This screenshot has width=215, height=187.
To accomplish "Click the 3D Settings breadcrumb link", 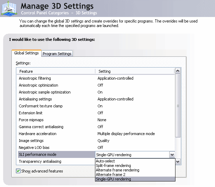I will click(86, 13).
